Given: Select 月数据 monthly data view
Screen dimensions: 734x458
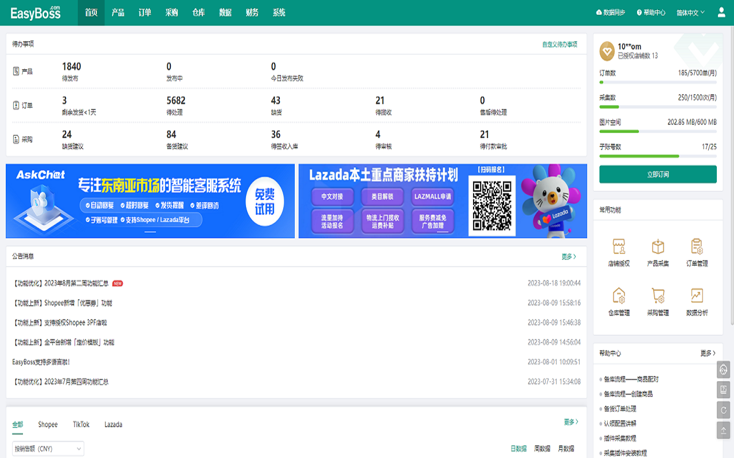Looking at the screenshot, I should pos(566,449).
